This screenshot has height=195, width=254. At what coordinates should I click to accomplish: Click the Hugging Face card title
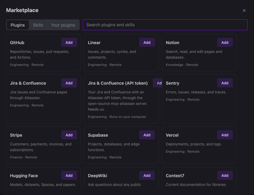tap(24, 176)
